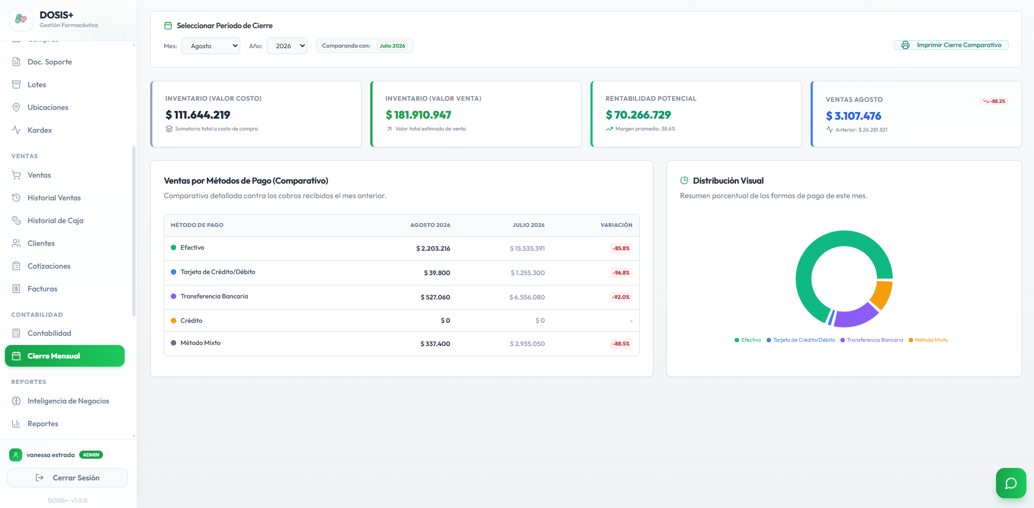
Task: Click the Ubicaciones map pin icon
Action: 16,107
